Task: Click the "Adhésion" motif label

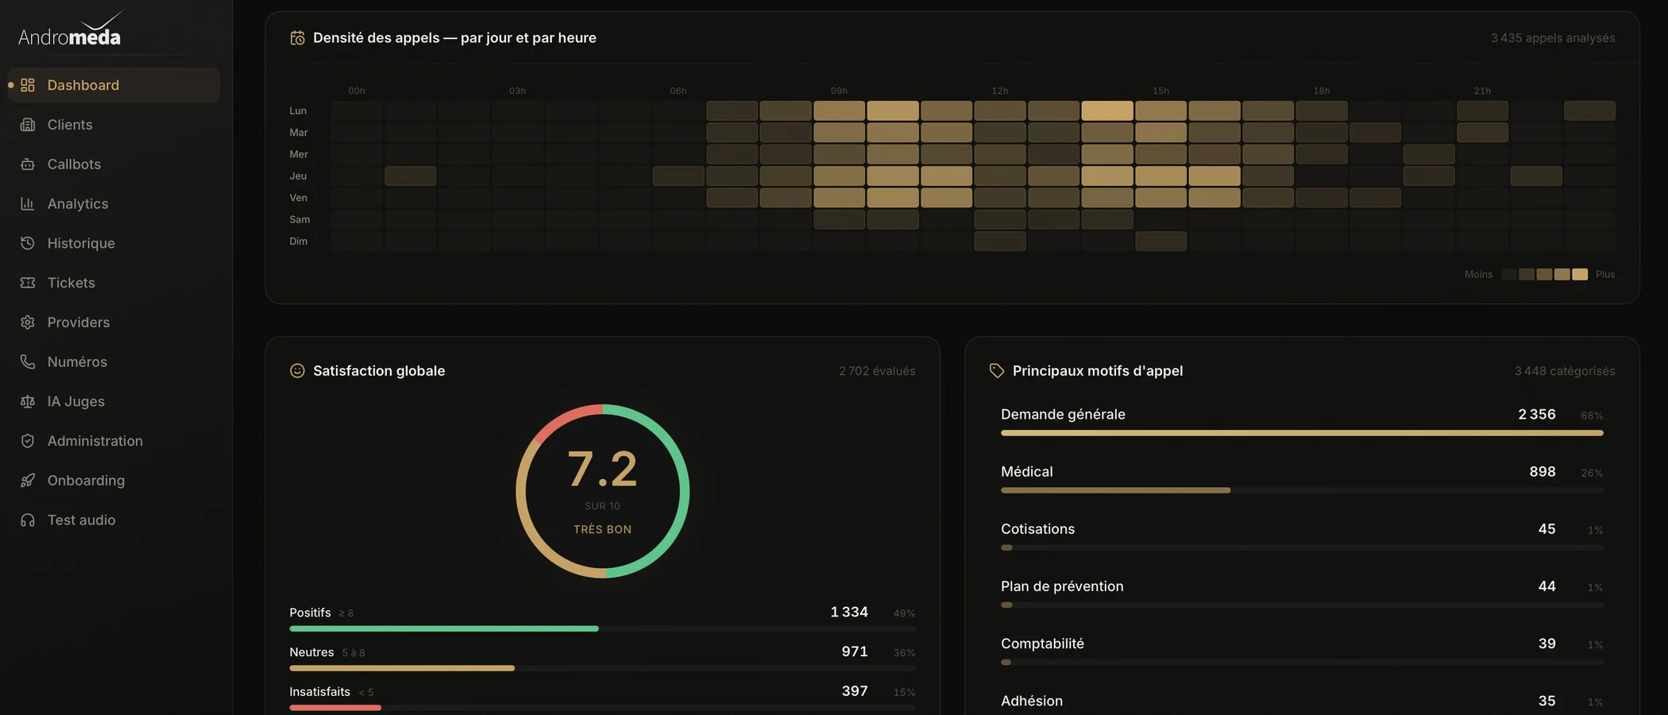Action: tap(1032, 701)
